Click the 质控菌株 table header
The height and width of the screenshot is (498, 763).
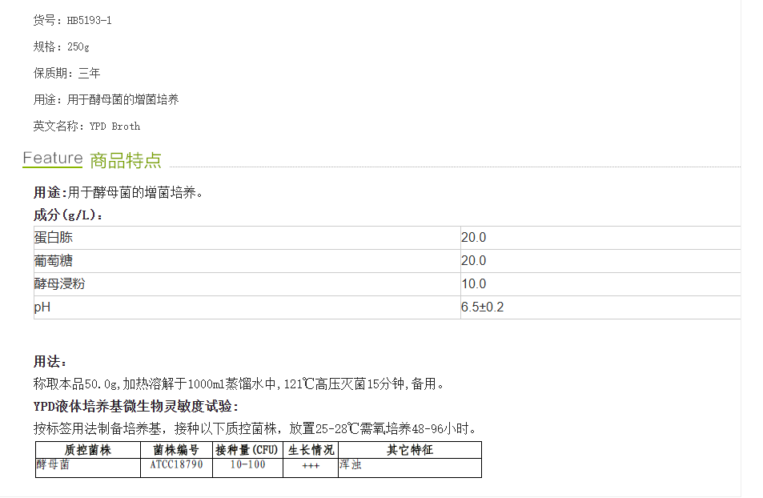coord(88,450)
